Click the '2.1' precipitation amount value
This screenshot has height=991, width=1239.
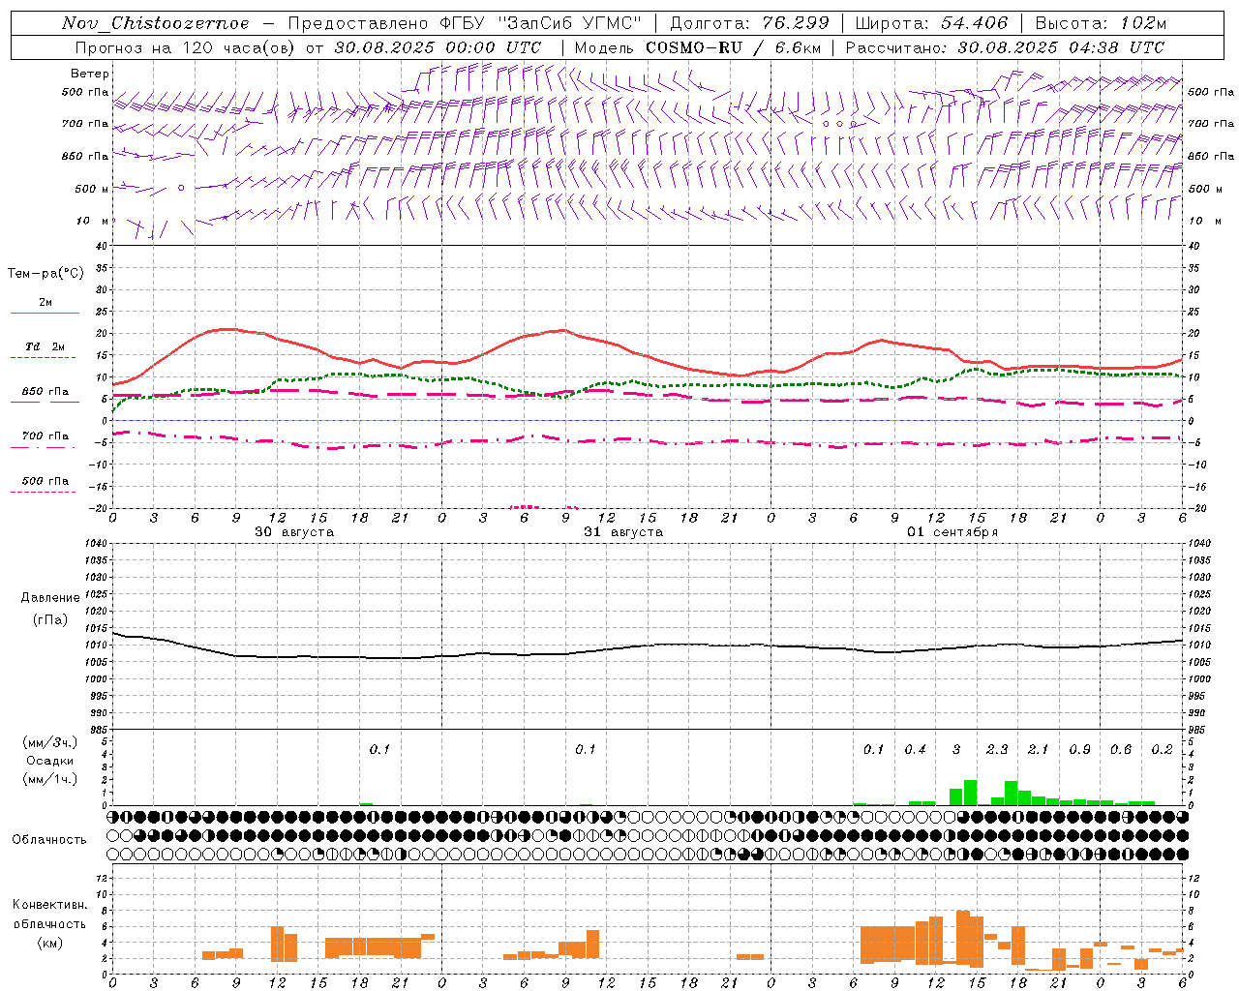[x=1038, y=749]
